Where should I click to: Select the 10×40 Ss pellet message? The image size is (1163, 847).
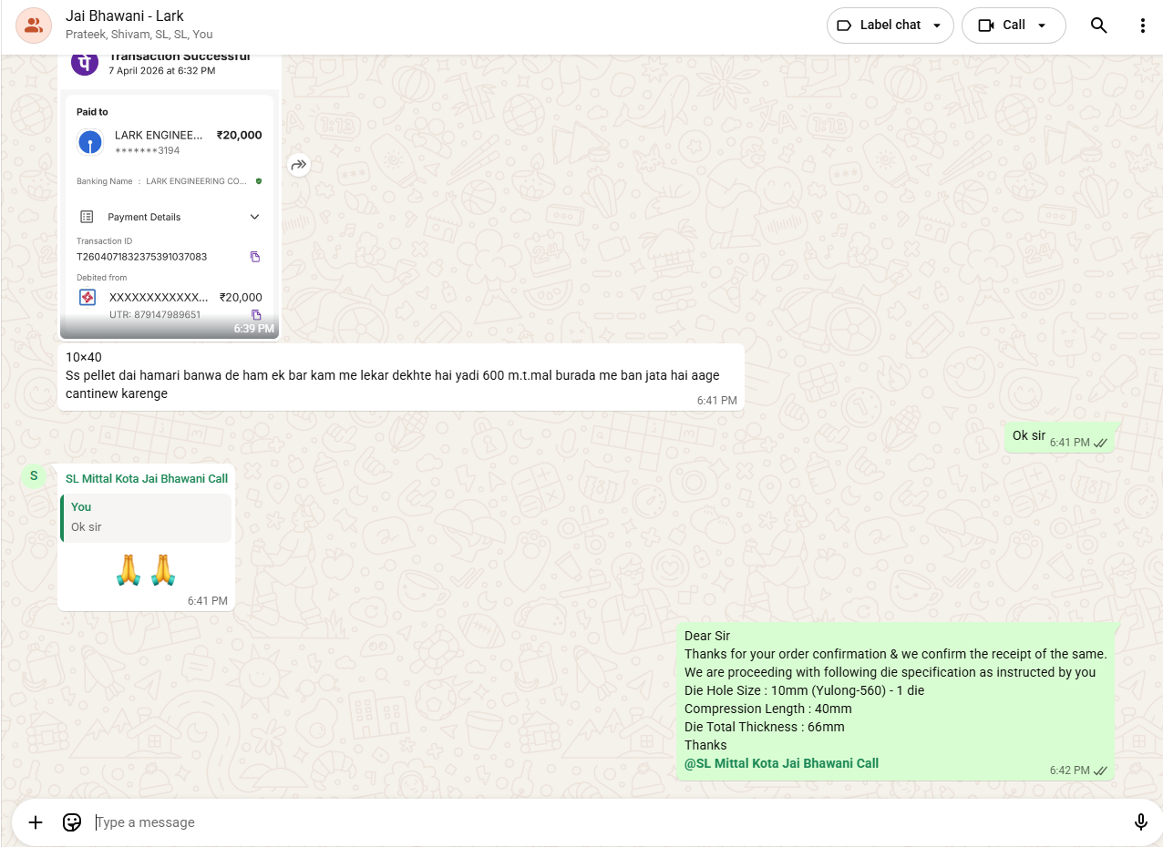(400, 376)
